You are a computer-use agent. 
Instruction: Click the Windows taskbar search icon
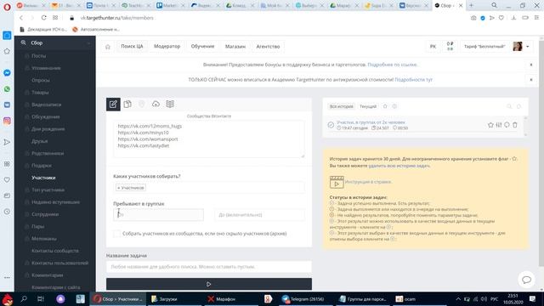click(24, 298)
